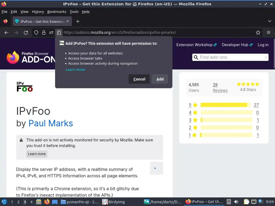Click the address bar URL

pos(120,32)
